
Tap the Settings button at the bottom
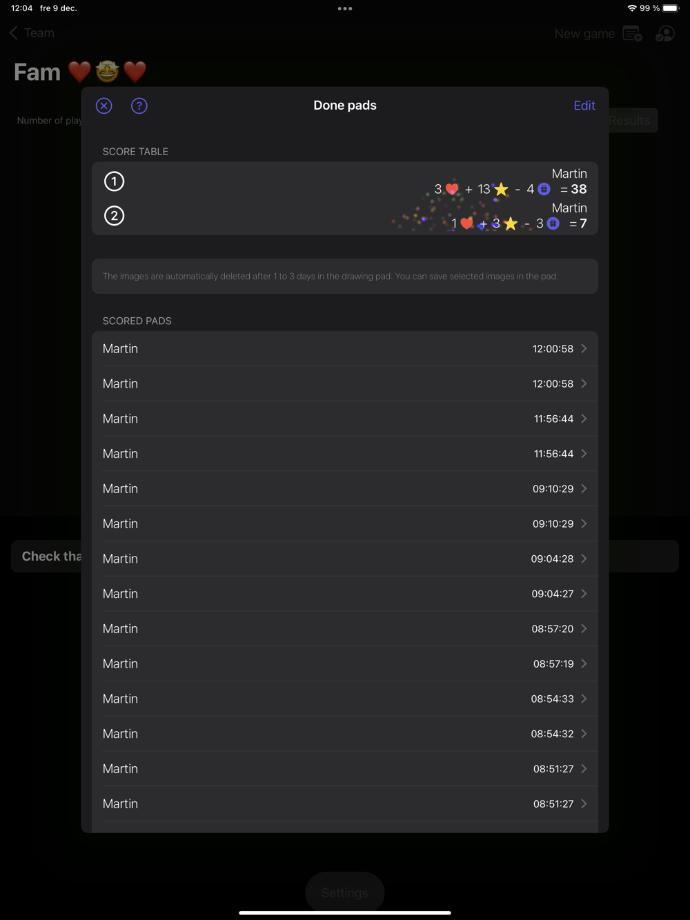pos(345,892)
